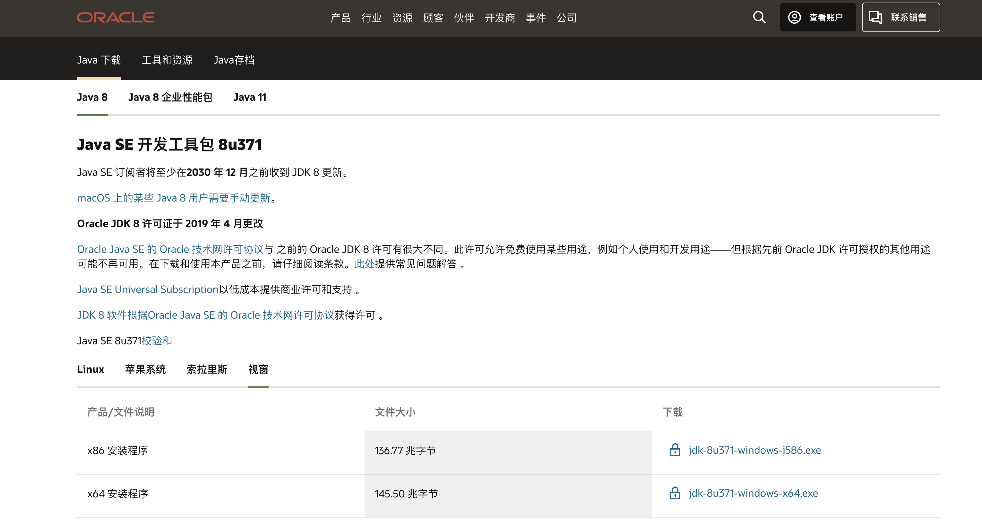Open the 开发商 navigation menu

pos(500,18)
